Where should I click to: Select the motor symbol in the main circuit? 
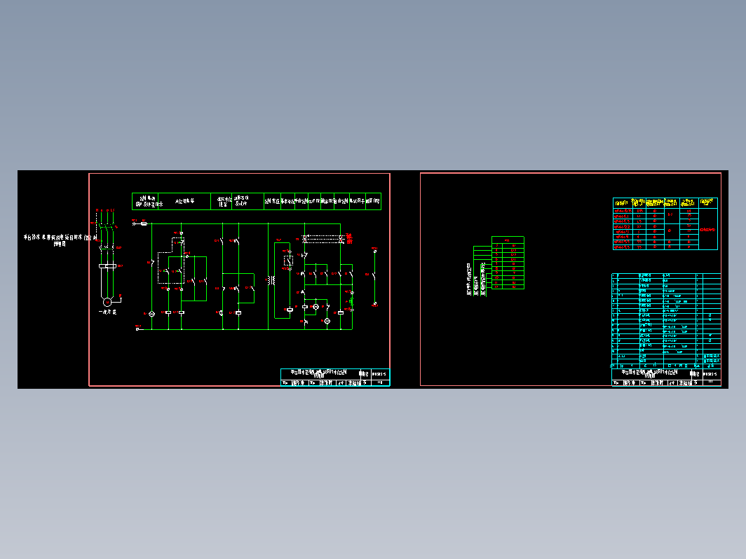107,303
